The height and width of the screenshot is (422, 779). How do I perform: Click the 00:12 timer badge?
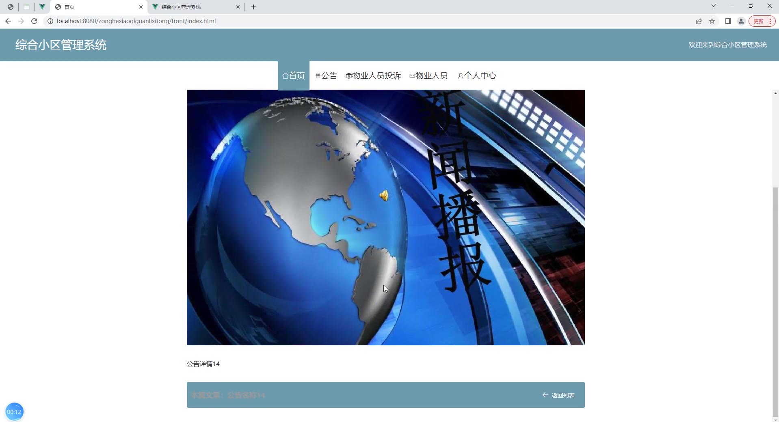14,412
